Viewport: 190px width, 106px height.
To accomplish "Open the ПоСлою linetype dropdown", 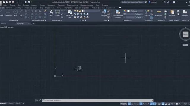I will point(143,17).
